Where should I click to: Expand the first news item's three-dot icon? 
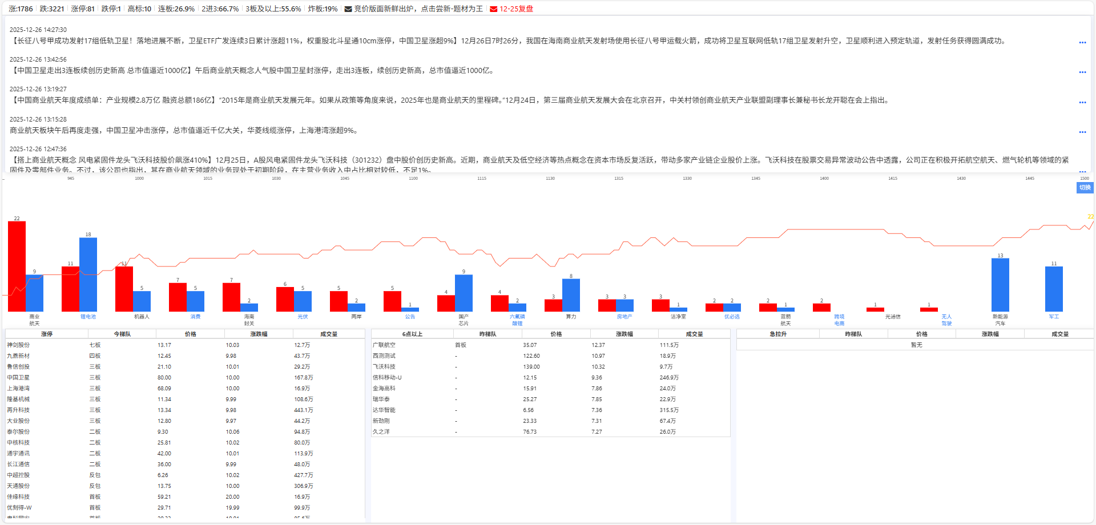tap(1082, 43)
